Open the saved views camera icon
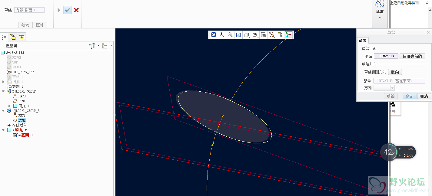Screen dimensions: 432x196 (264, 35)
